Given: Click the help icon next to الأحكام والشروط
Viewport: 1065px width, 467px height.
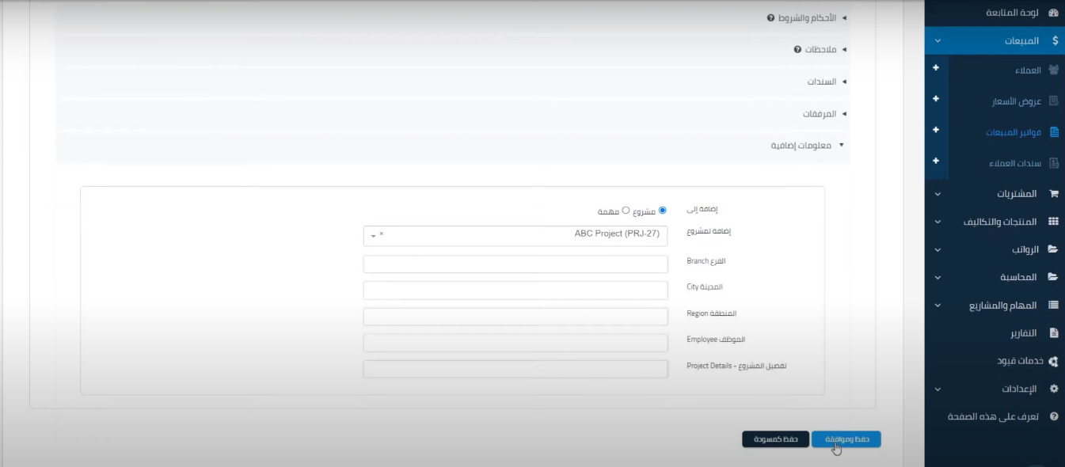Looking at the screenshot, I should (770, 17).
